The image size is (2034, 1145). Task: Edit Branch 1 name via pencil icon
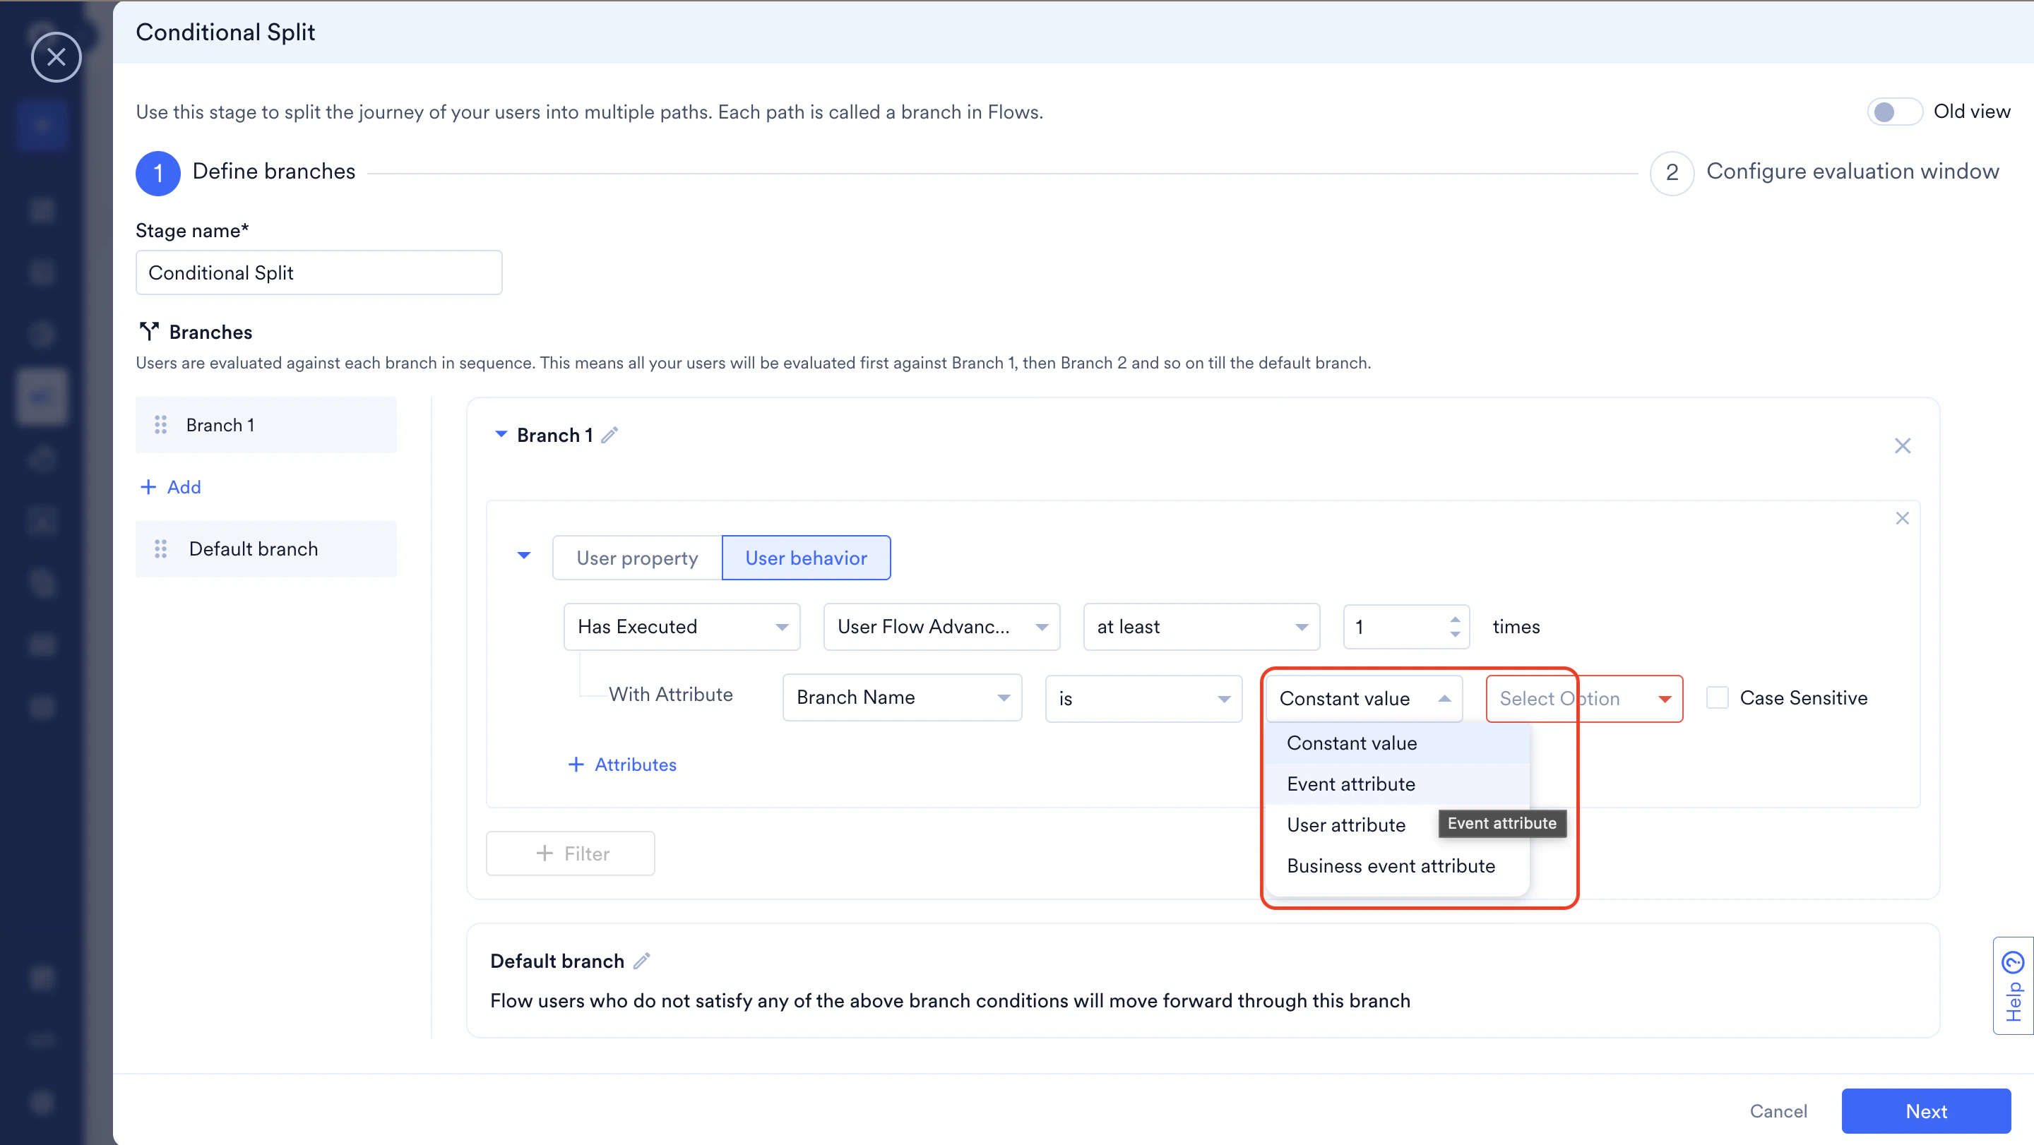click(x=609, y=435)
